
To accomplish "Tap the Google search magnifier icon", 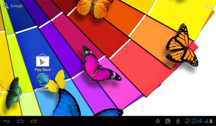I will pos(6,6).
